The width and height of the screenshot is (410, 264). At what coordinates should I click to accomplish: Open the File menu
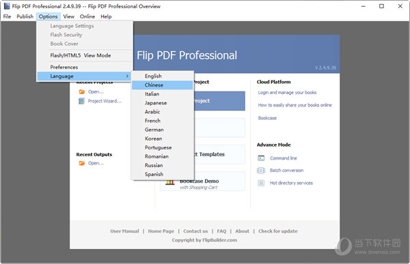7,16
